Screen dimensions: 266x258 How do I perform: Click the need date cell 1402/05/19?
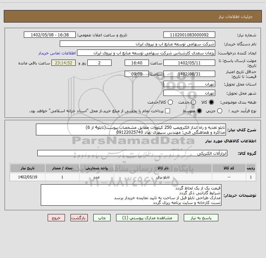[28, 177]
